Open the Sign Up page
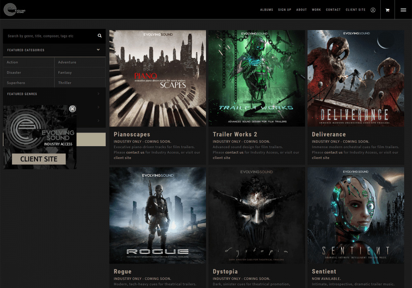The height and width of the screenshot is (288, 412). click(x=285, y=10)
